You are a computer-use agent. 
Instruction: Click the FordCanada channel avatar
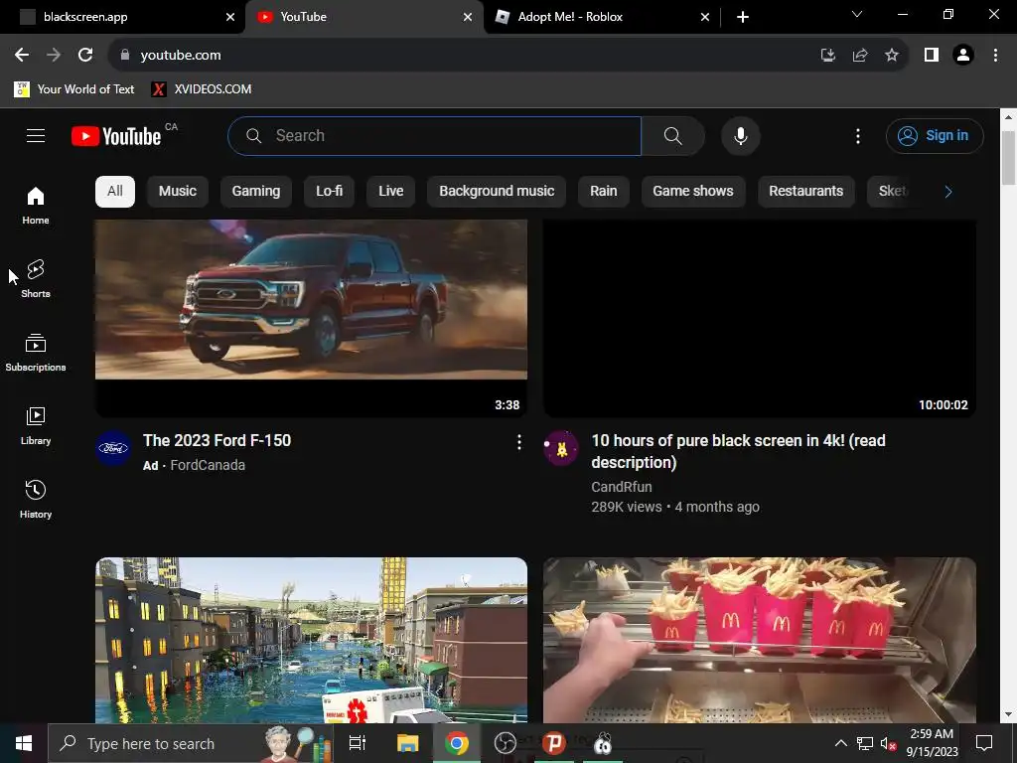113,448
